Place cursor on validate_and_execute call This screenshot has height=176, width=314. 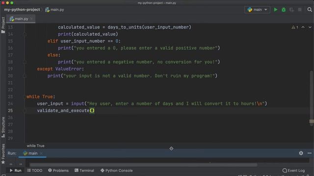coord(63,110)
